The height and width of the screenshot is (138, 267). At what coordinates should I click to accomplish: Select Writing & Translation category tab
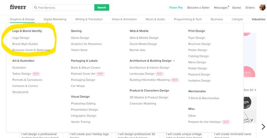pos(89,19)
